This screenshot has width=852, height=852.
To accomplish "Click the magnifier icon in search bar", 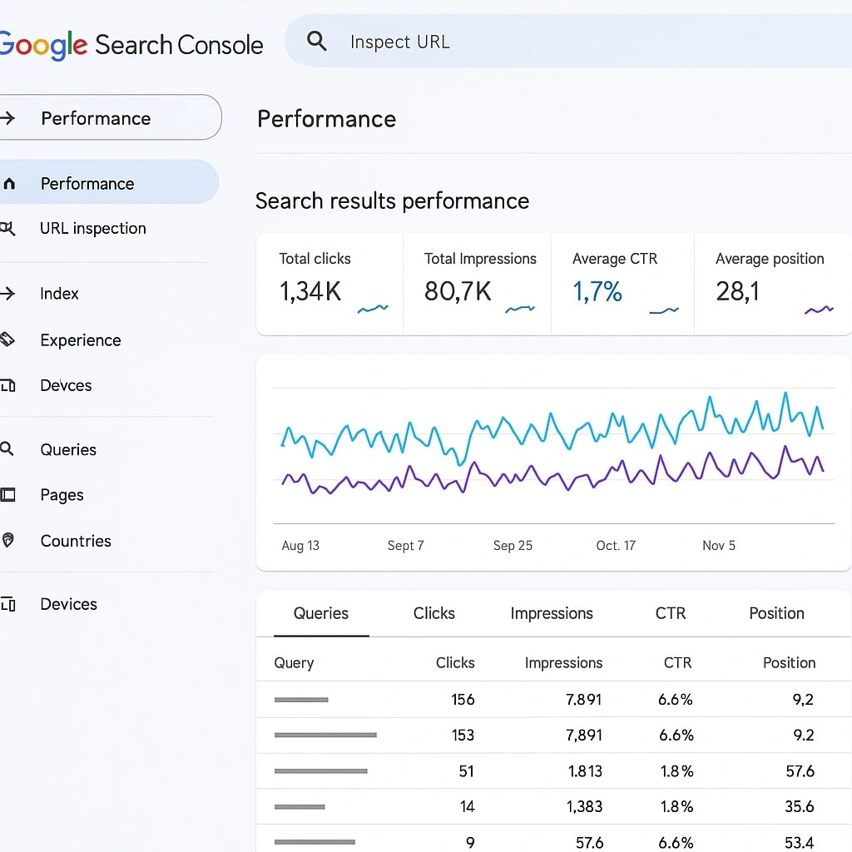I will click(x=316, y=41).
